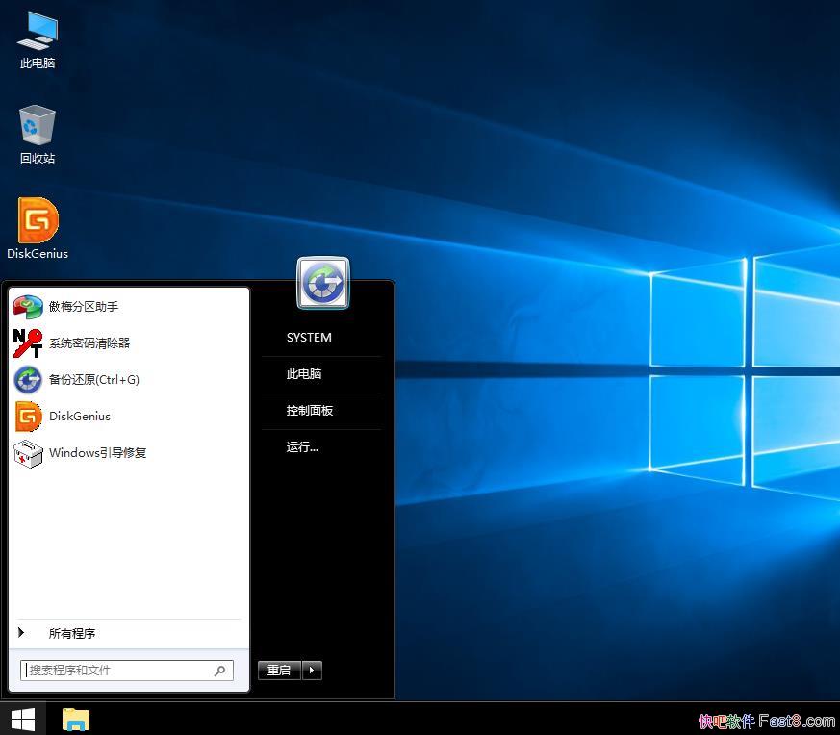Run the Windows引导修复 boot repair tool
Image resolution: width=840 pixels, height=735 pixels.
[97, 452]
